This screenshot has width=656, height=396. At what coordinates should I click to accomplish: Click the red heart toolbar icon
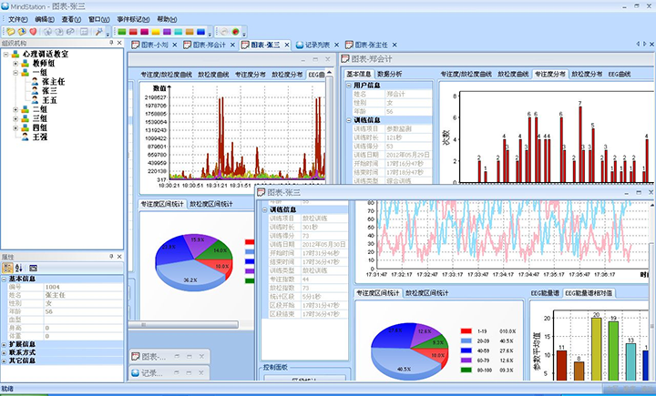pyautogui.click(x=33, y=31)
